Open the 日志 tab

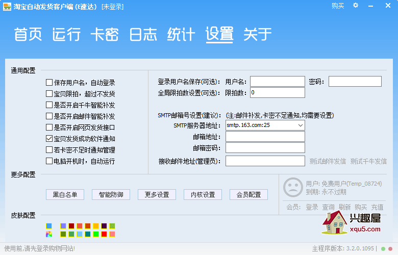(x=143, y=34)
